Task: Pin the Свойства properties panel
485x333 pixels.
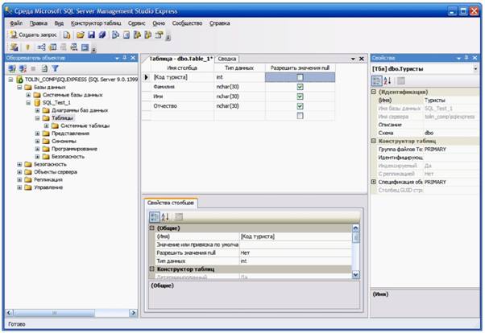Action: 466,58
